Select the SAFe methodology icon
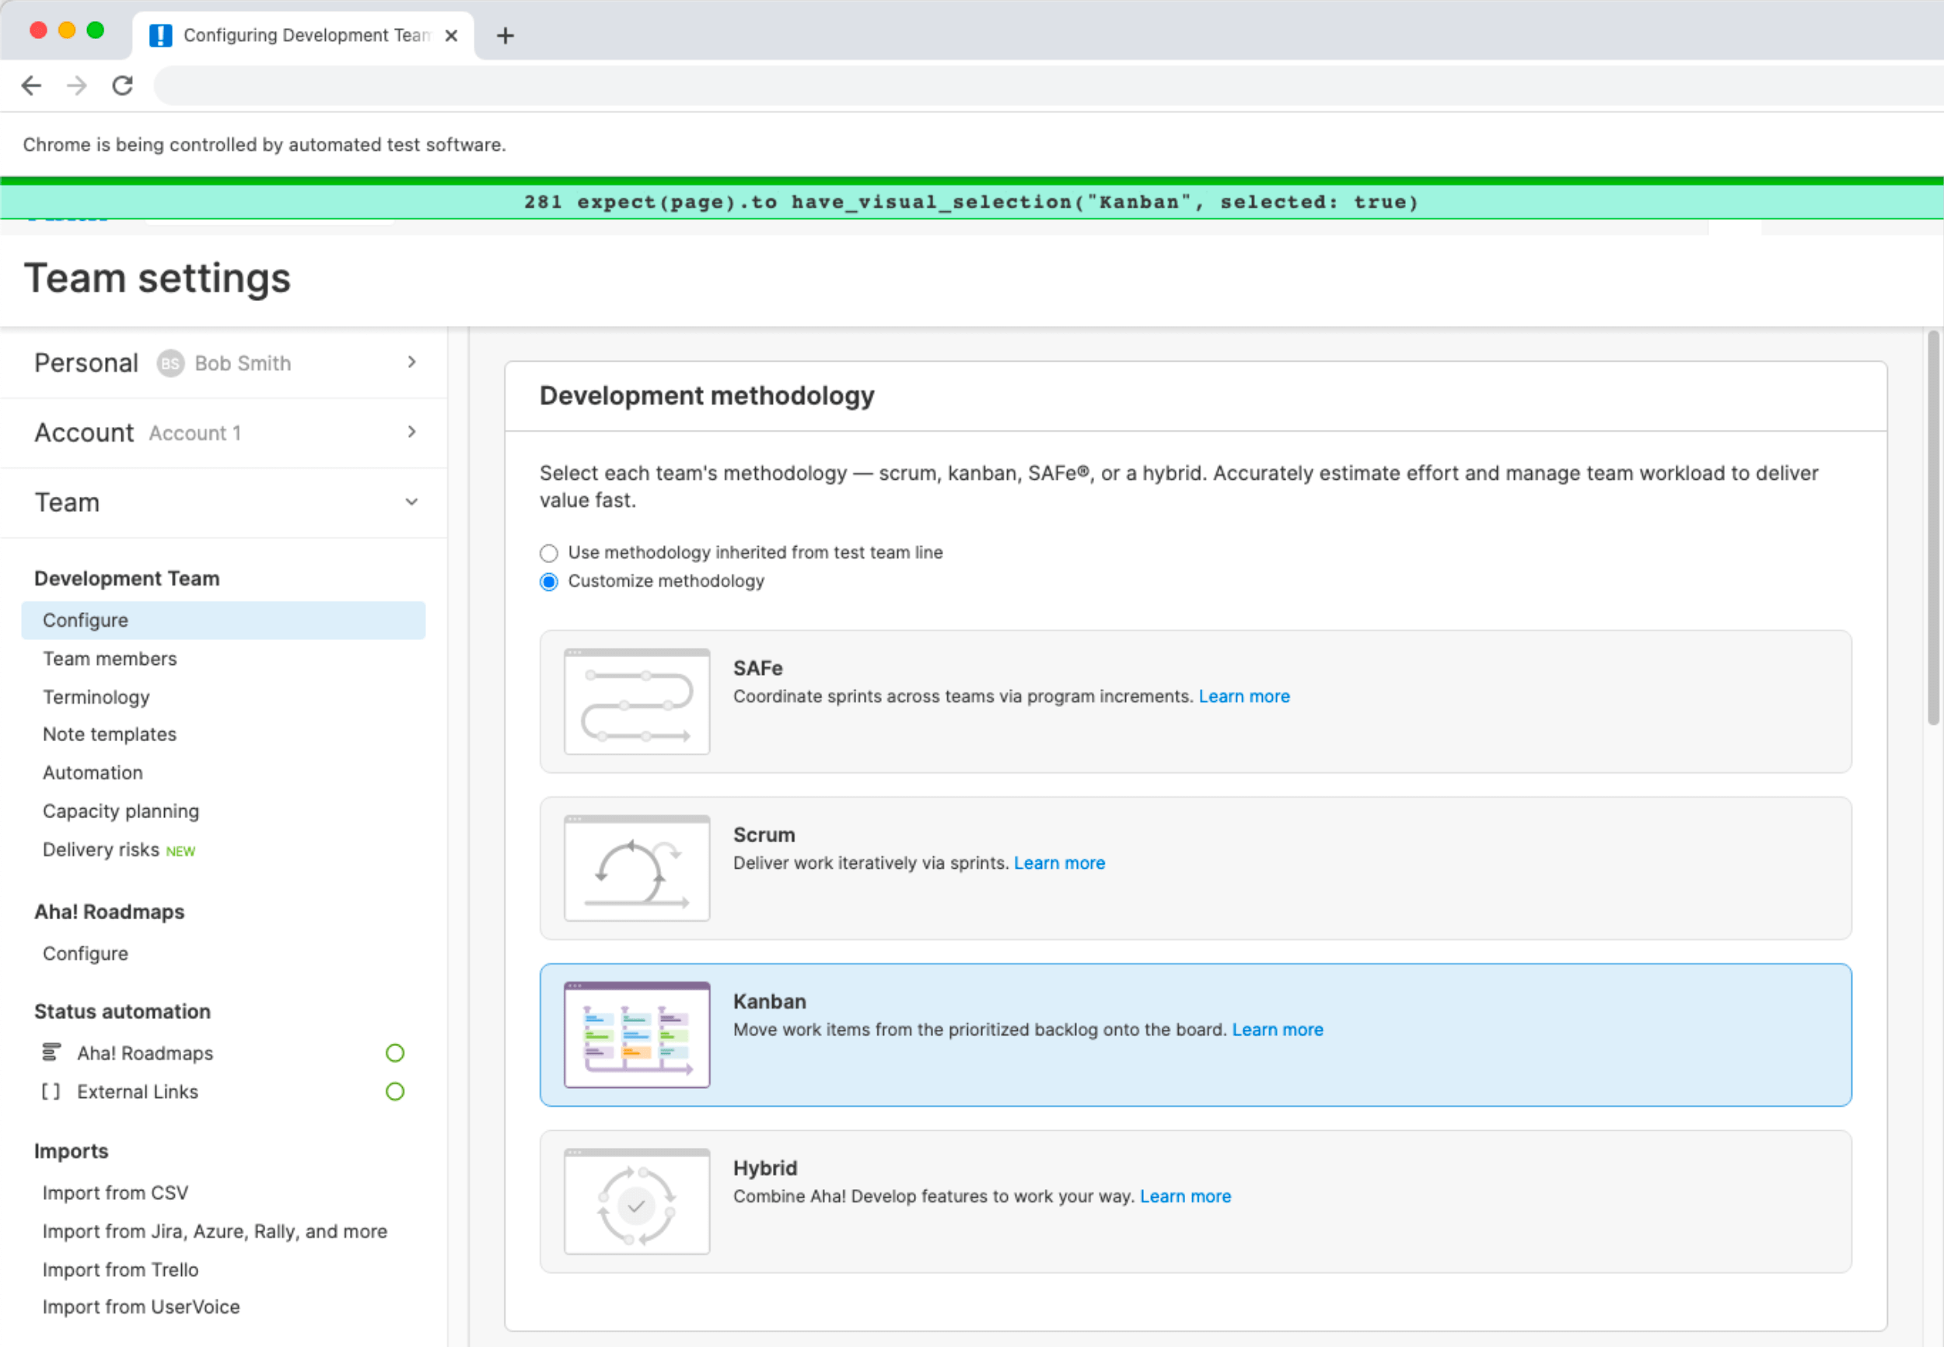Viewport: 1944px width, 1347px height. click(x=637, y=701)
